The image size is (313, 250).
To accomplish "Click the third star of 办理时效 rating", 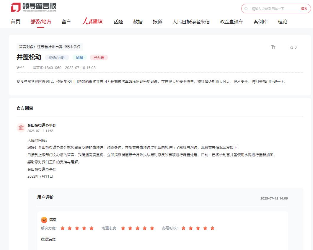I will (198, 228).
